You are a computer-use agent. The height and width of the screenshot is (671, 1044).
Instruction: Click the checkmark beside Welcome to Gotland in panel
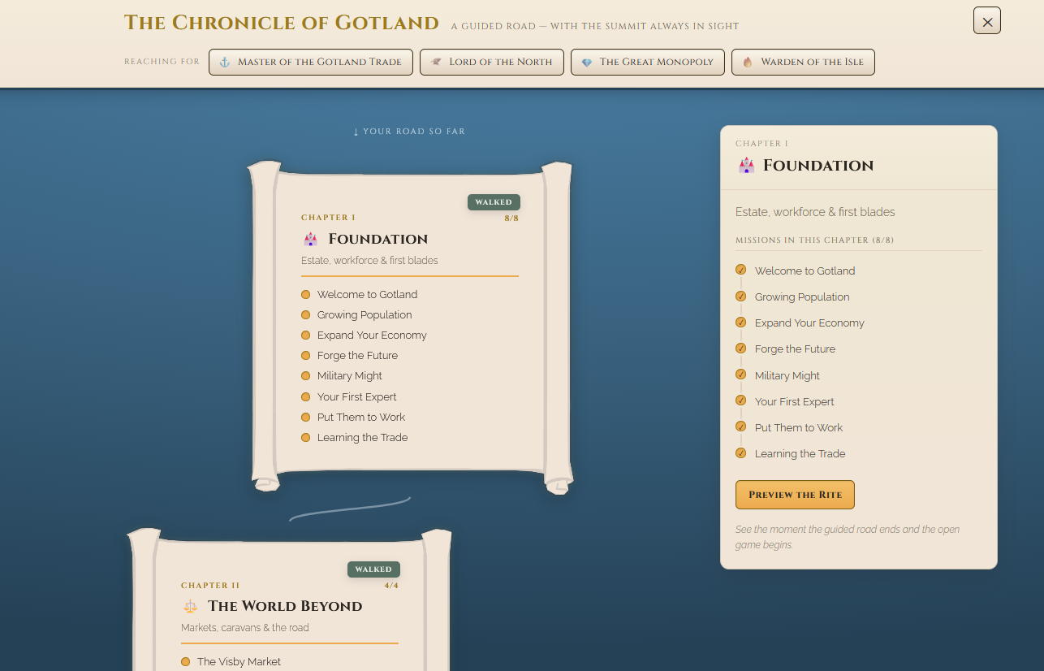tap(740, 270)
